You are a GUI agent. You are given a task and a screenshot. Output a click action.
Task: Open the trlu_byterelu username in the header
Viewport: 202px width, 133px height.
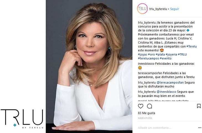[x=158, y=9]
